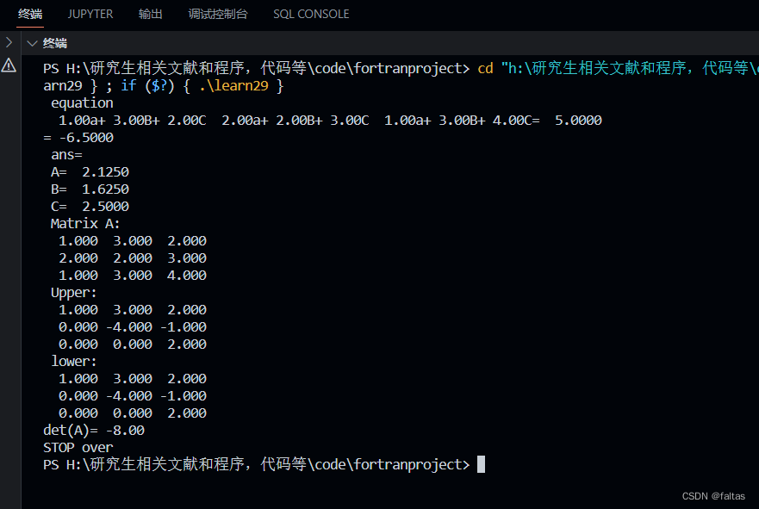Select the 调试控制台 tab
759x509 pixels.
pyautogui.click(x=219, y=14)
